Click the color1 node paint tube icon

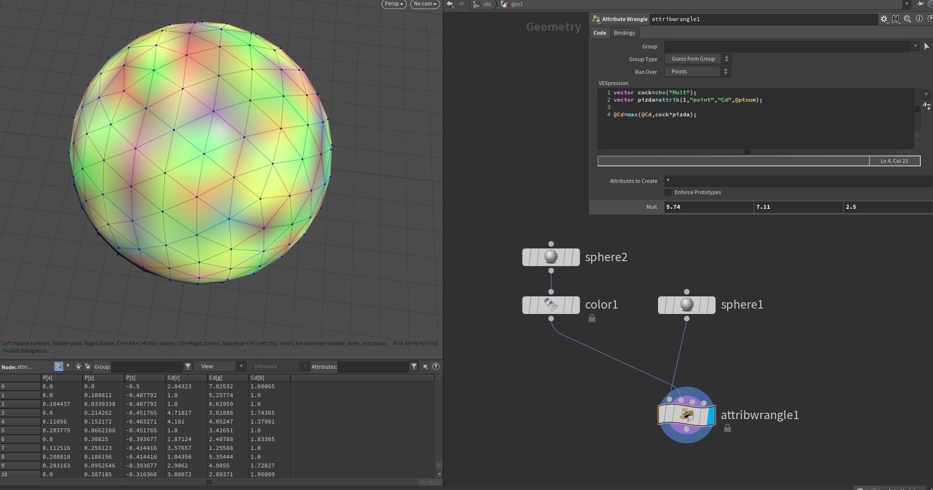551,305
